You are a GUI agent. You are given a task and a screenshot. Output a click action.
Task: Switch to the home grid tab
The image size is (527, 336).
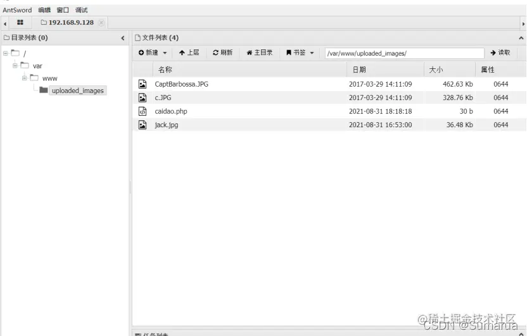click(x=20, y=23)
